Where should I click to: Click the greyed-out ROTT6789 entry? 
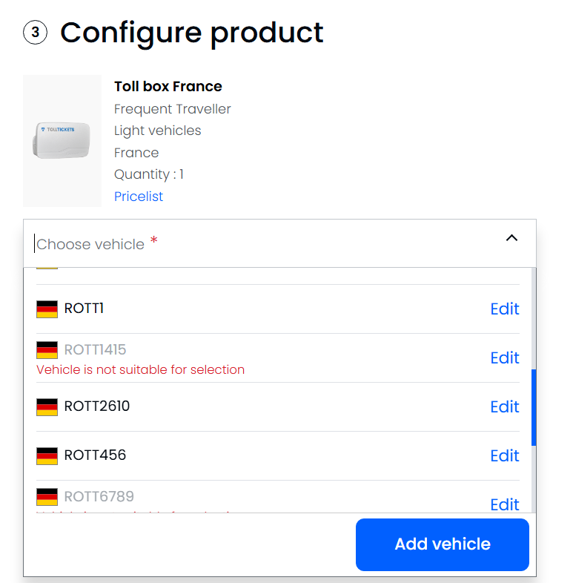click(99, 496)
